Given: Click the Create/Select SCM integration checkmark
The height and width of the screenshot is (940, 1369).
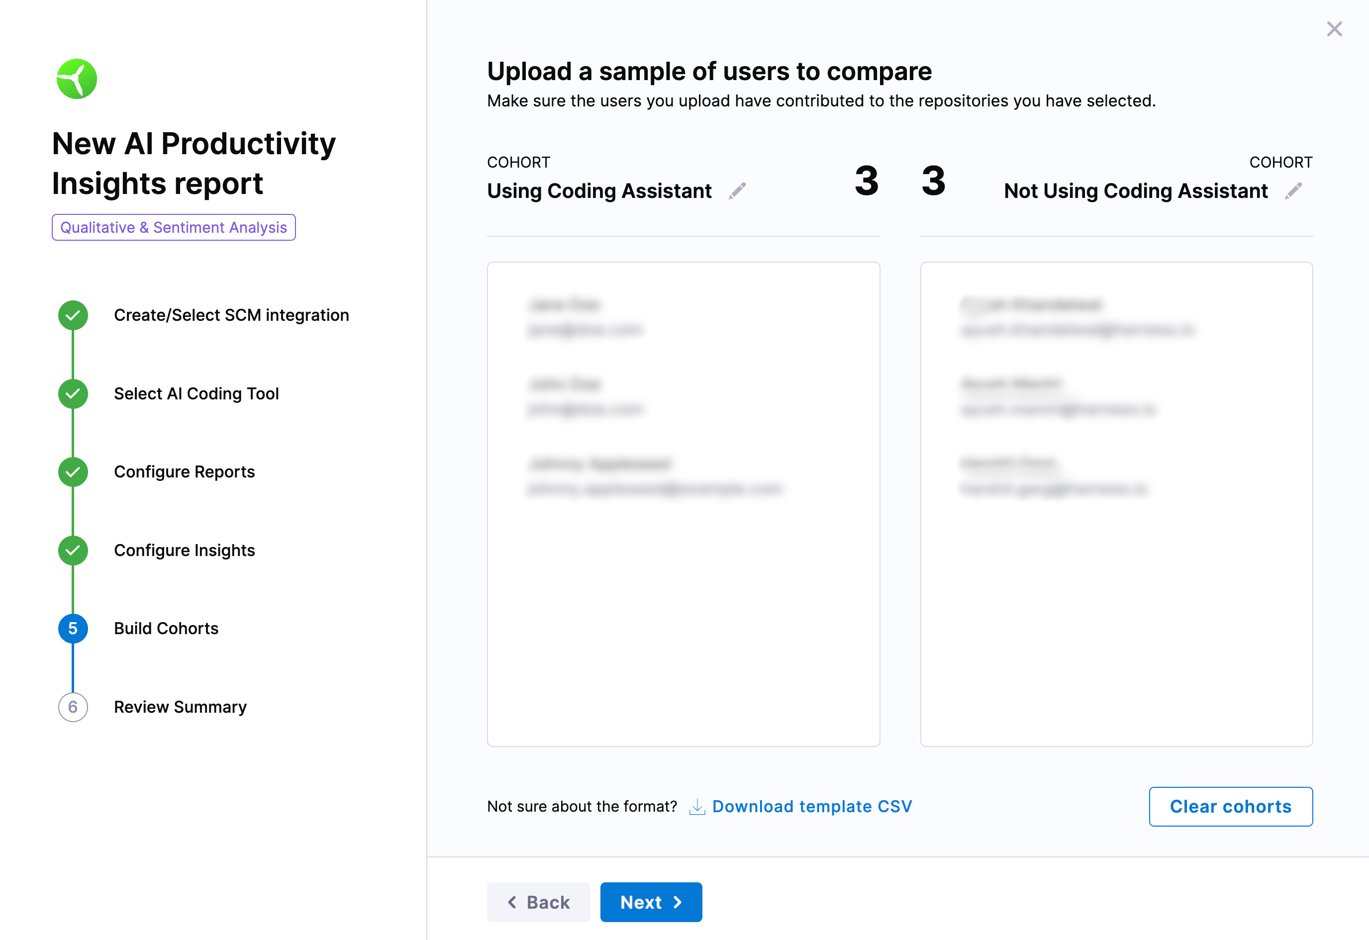Looking at the screenshot, I should click(x=73, y=316).
